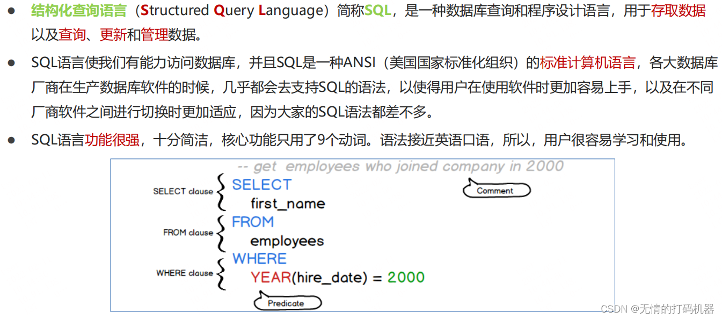Screen dimensions: 722x319
Task: Click the red phrase 功能很强
Action: 113,140
